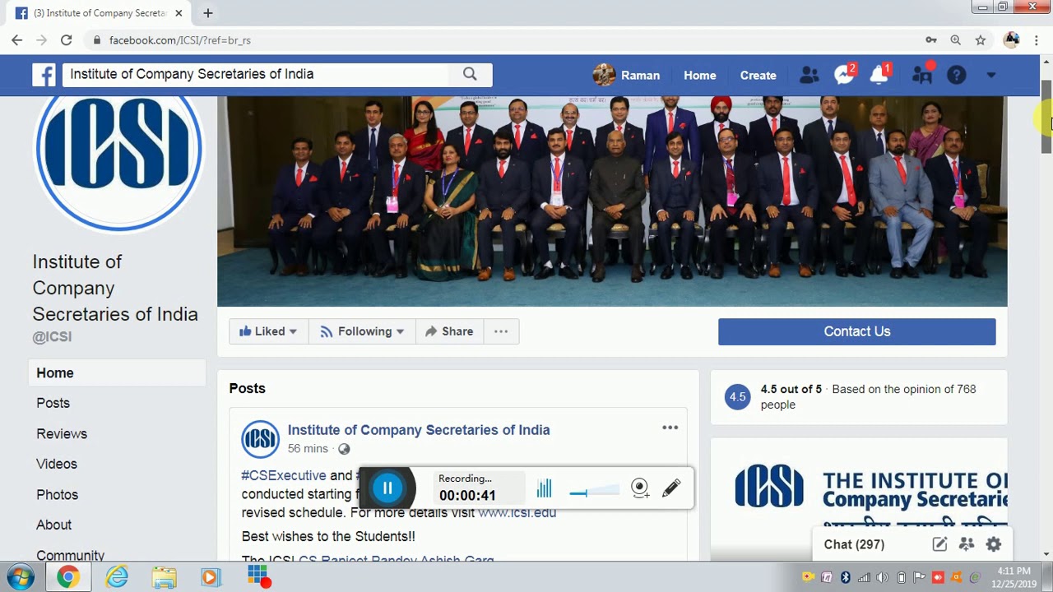The height and width of the screenshot is (592, 1053).
Task: Pause the screen recording
Action: point(387,488)
